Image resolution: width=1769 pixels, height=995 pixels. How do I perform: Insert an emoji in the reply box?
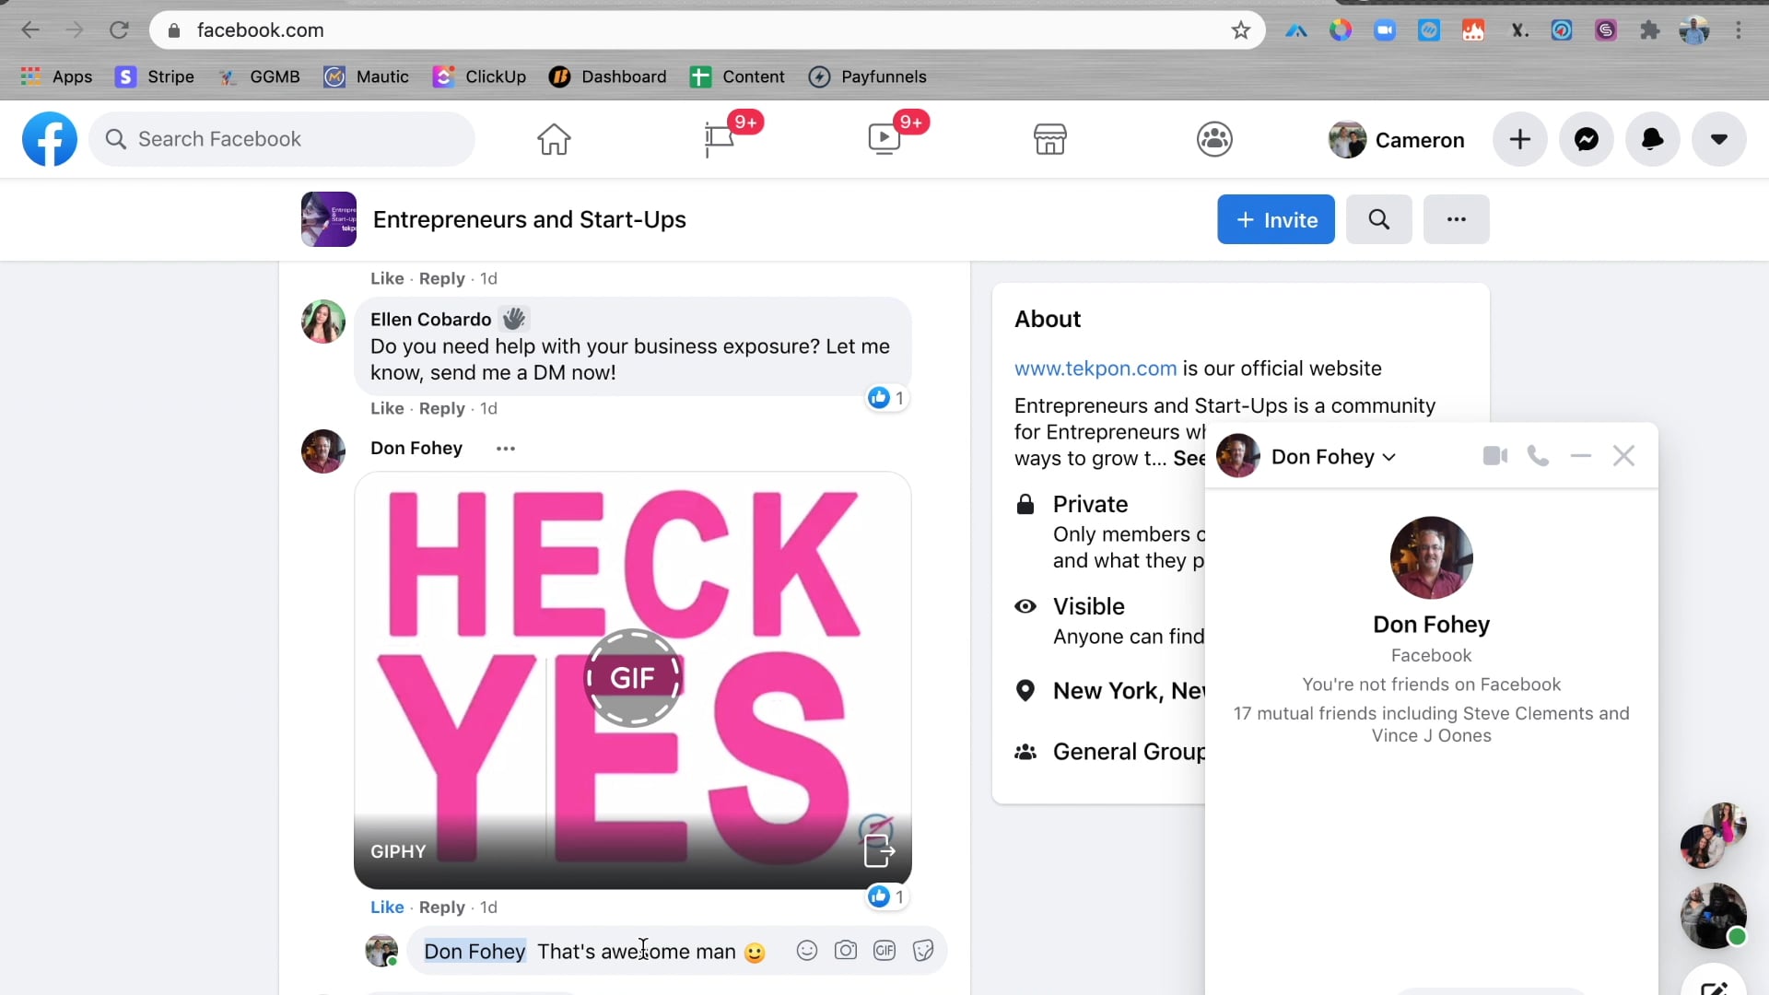click(x=807, y=951)
